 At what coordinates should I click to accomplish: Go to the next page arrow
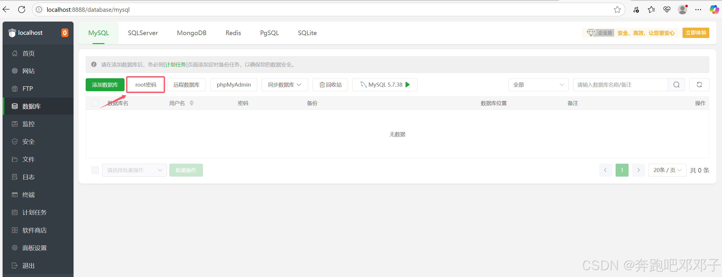pyautogui.click(x=638, y=170)
